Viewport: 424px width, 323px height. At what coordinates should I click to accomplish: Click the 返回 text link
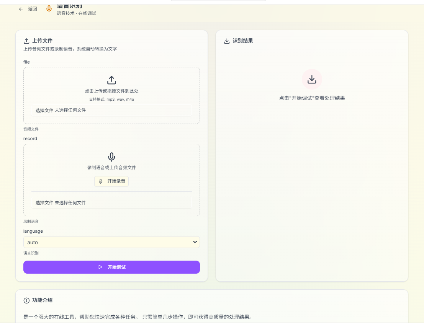[32, 9]
